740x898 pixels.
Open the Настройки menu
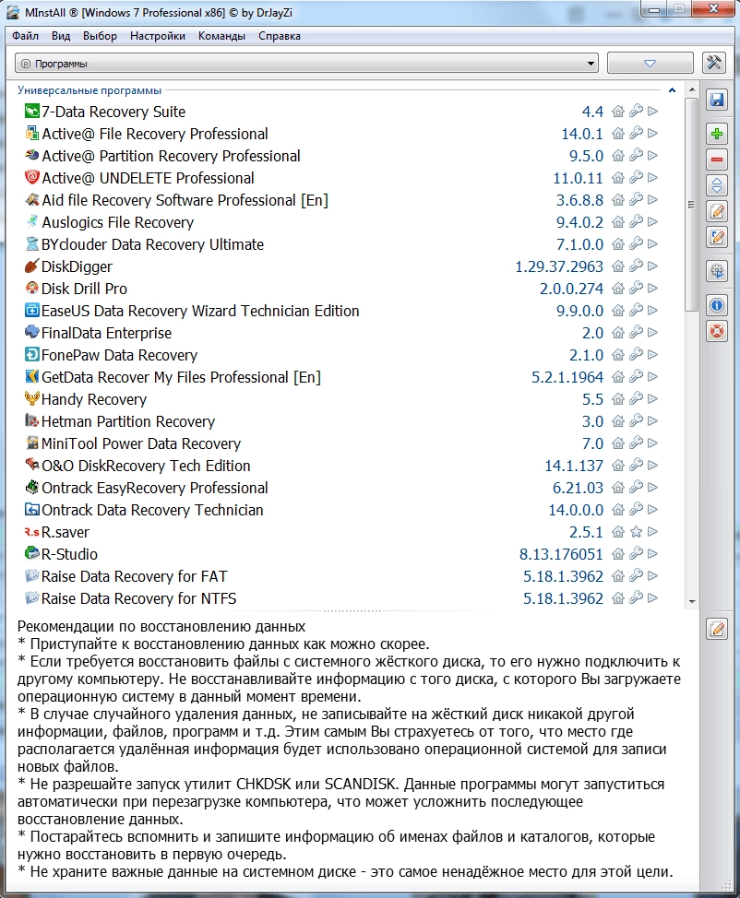[158, 36]
